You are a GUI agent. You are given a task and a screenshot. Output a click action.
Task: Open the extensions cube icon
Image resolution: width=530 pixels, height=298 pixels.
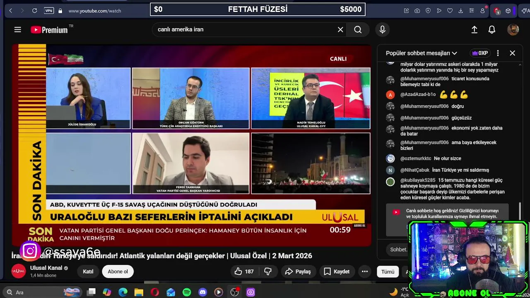(508, 11)
